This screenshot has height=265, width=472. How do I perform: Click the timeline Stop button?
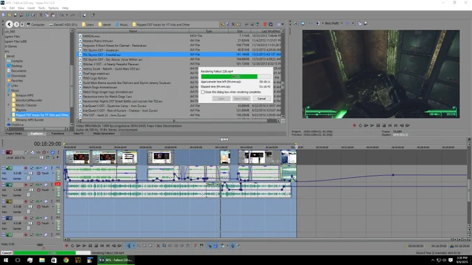(x=96, y=246)
